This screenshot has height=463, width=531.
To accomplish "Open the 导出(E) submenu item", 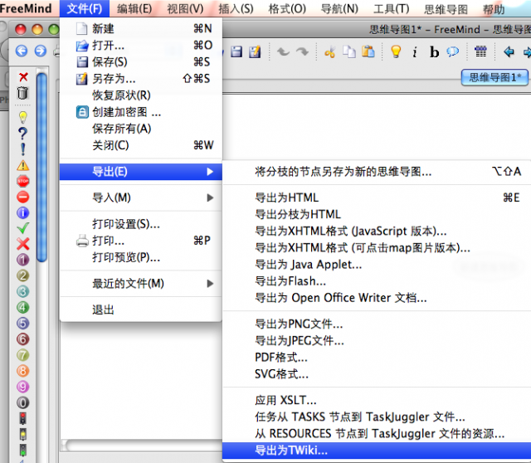I will point(141,172).
